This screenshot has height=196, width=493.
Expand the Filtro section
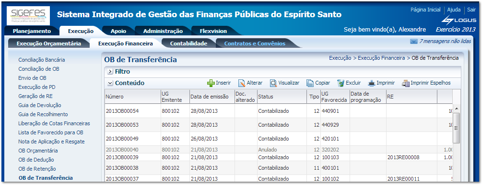[x=110, y=72]
